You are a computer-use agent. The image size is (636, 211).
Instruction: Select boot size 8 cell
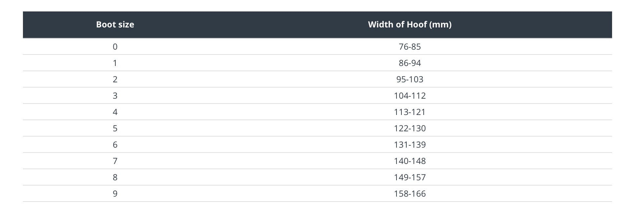(115, 177)
